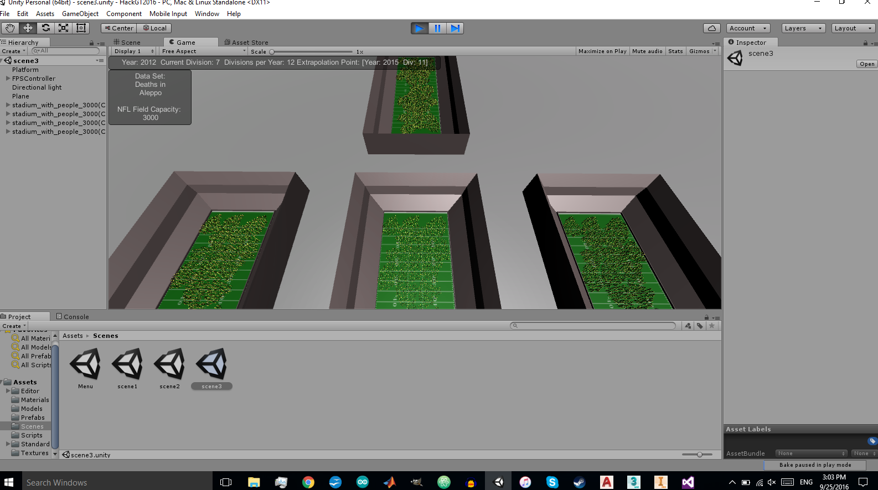Open the Window menu

coord(207,14)
